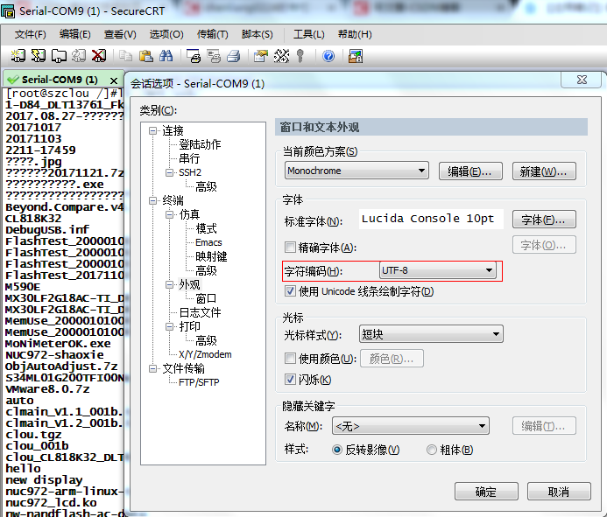Open Session Options toolbar icon
The image size is (607, 517).
[x=261, y=56]
